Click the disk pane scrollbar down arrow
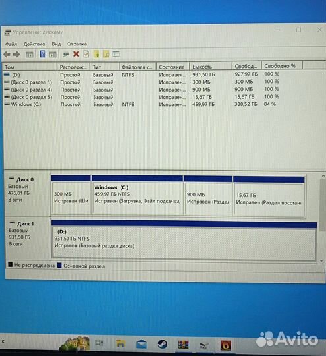 [321, 260]
